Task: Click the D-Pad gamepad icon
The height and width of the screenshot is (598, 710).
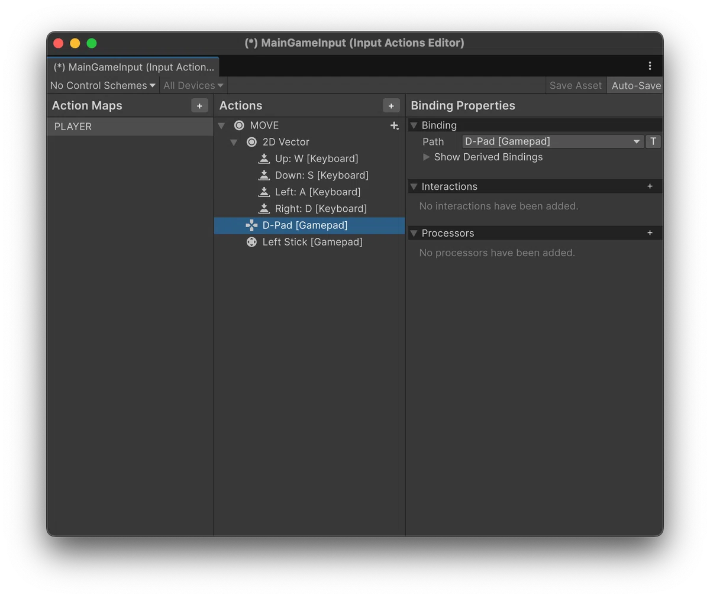Action: (x=251, y=225)
